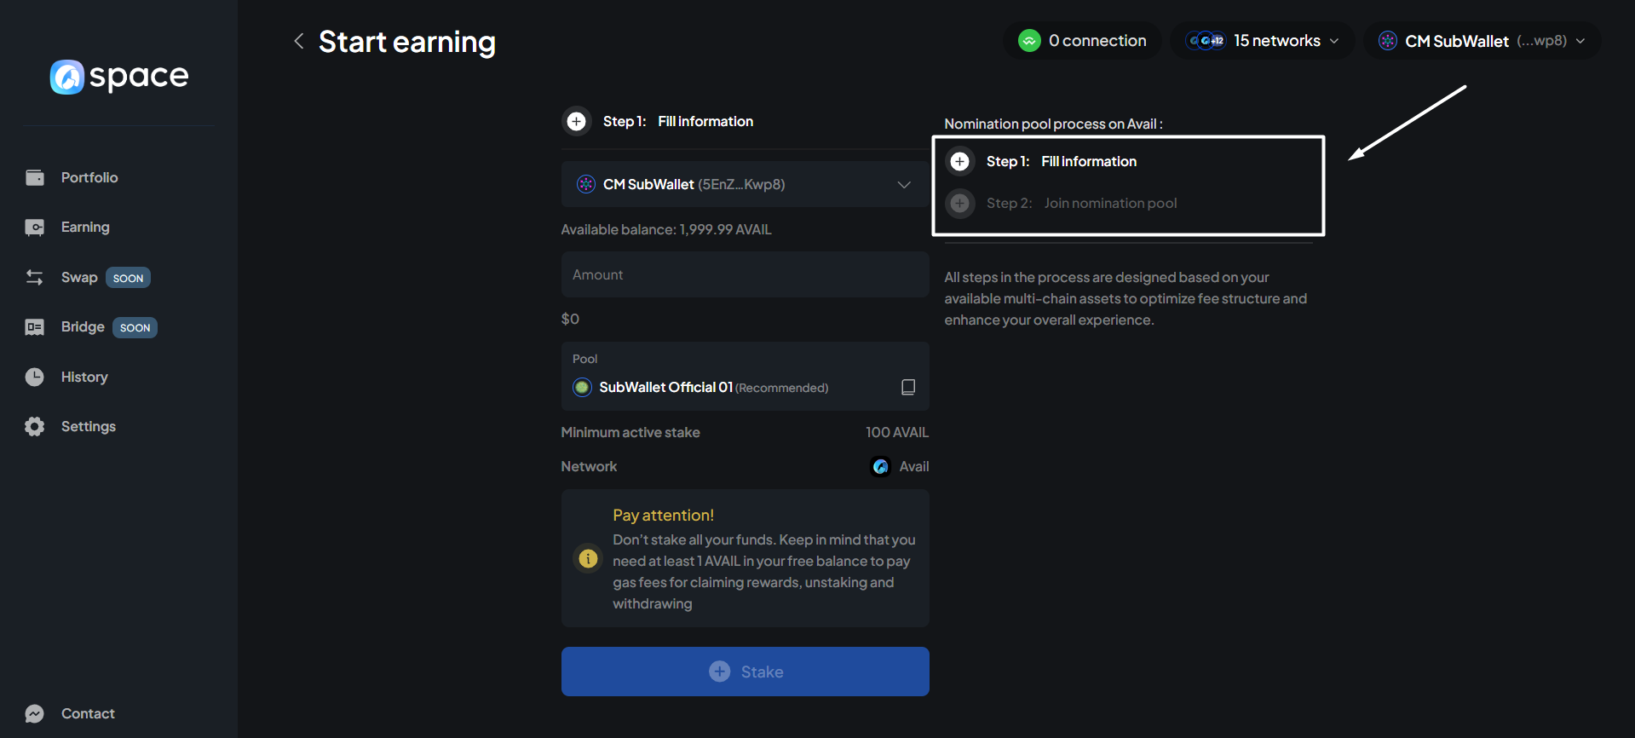Viewport: 1635px width, 738px height.
Task: Click the yellow info icon in warning
Action: pos(588,558)
